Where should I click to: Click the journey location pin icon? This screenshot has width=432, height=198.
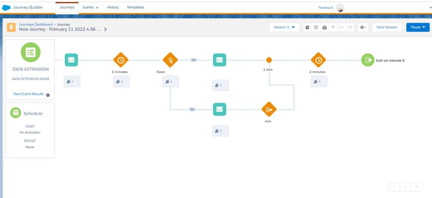click(11, 27)
